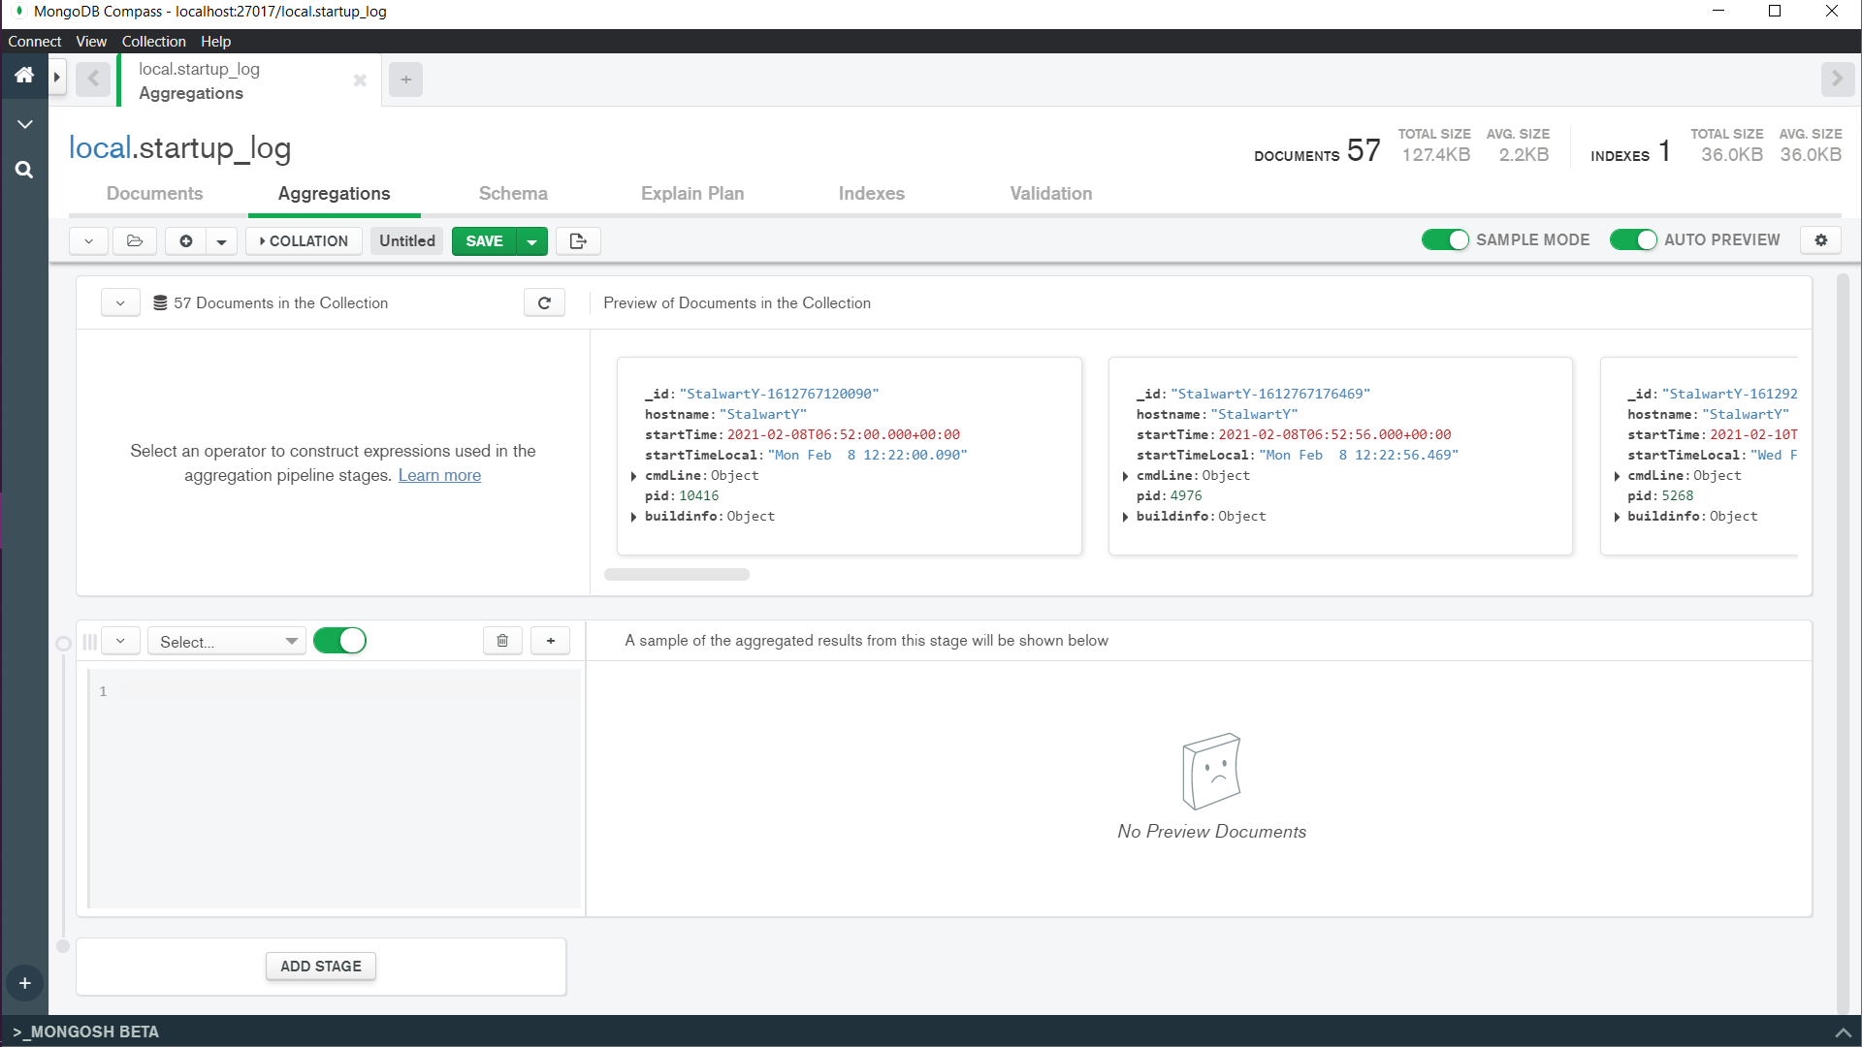The image size is (1862, 1047).
Task: Switch to the Schema tab
Action: (x=513, y=193)
